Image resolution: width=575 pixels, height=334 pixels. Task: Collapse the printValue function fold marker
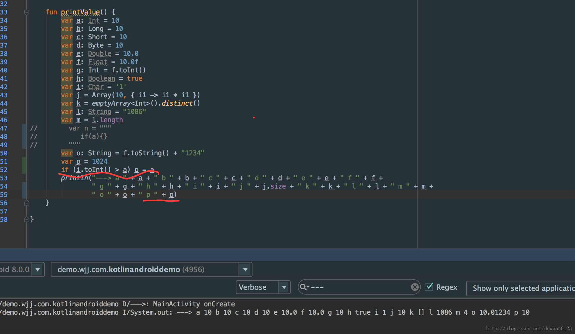pos(27,12)
